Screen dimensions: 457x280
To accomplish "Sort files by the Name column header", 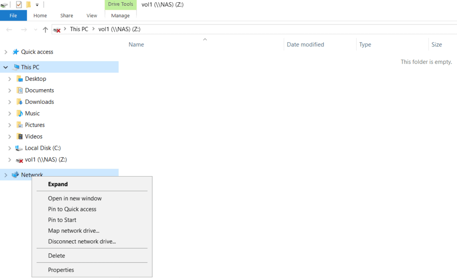I will click(x=136, y=44).
